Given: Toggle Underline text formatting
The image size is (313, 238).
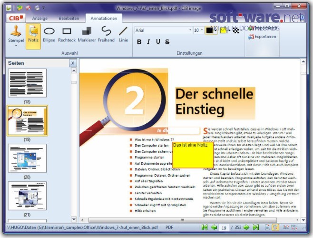Looking at the screenshot, I should pos(158,42).
